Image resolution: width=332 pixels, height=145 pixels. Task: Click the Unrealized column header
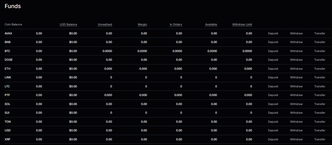point(105,24)
